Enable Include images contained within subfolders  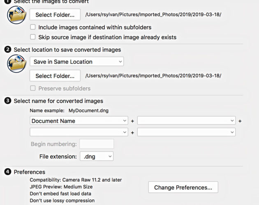point(33,27)
